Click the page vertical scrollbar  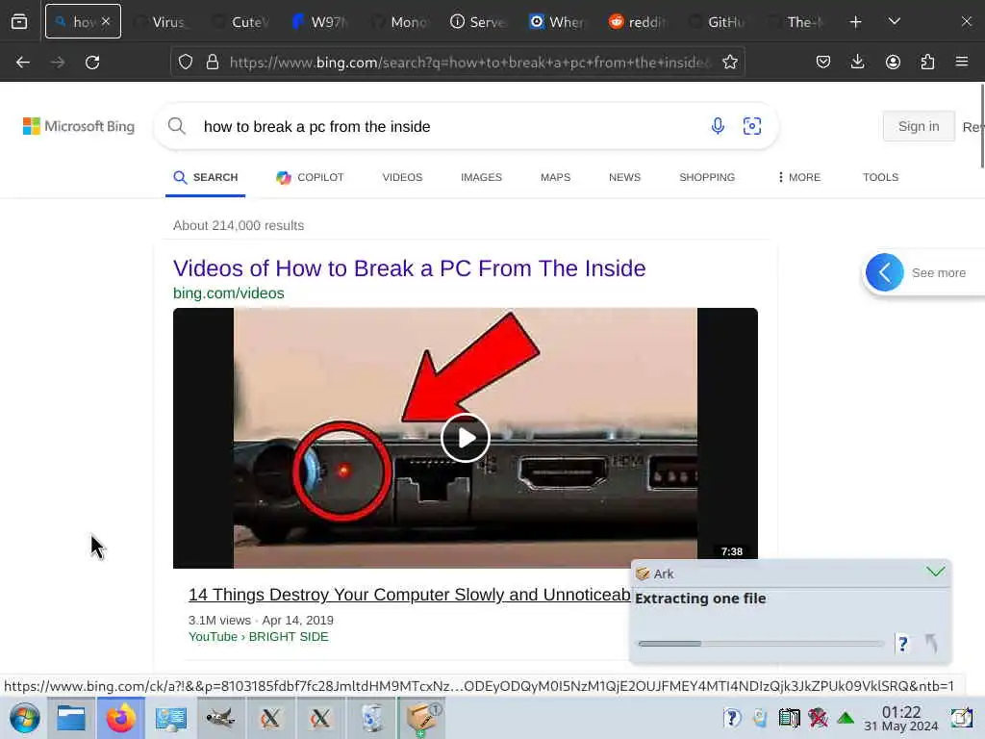point(981,126)
